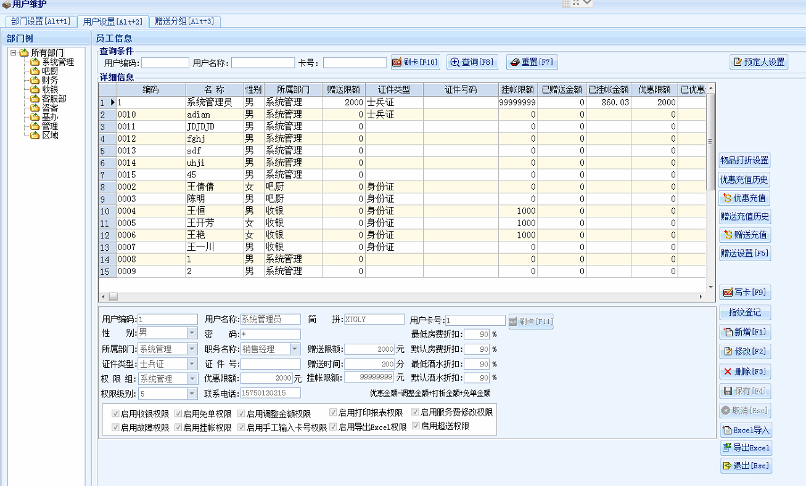Image resolution: width=806 pixels, height=486 pixels.
Task: Toggle 启用服务费修改权限 checkbox
Action: coord(416,412)
